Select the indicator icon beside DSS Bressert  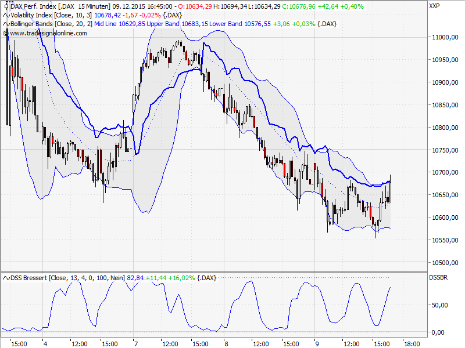(x=6, y=277)
